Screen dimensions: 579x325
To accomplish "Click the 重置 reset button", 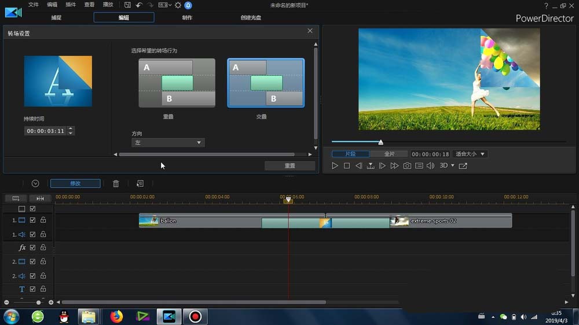I will coord(289,166).
